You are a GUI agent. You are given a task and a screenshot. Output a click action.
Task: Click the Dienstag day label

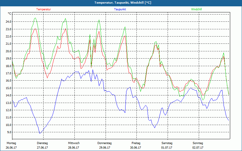[x=42, y=143]
